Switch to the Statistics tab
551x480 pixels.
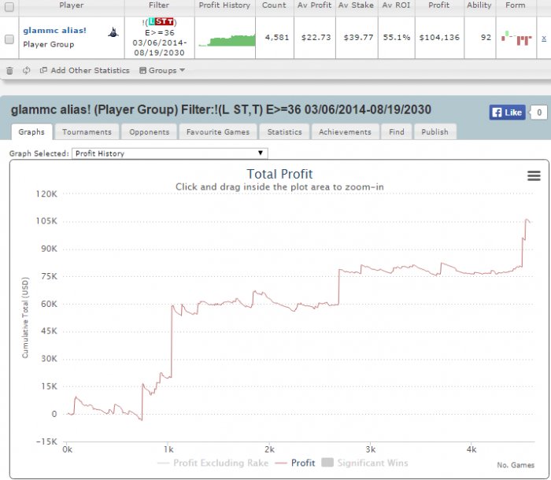284,131
